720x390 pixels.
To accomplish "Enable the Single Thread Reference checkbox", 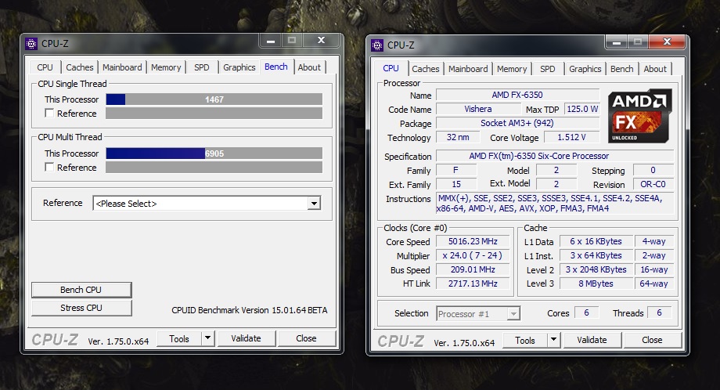I will [49, 113].
